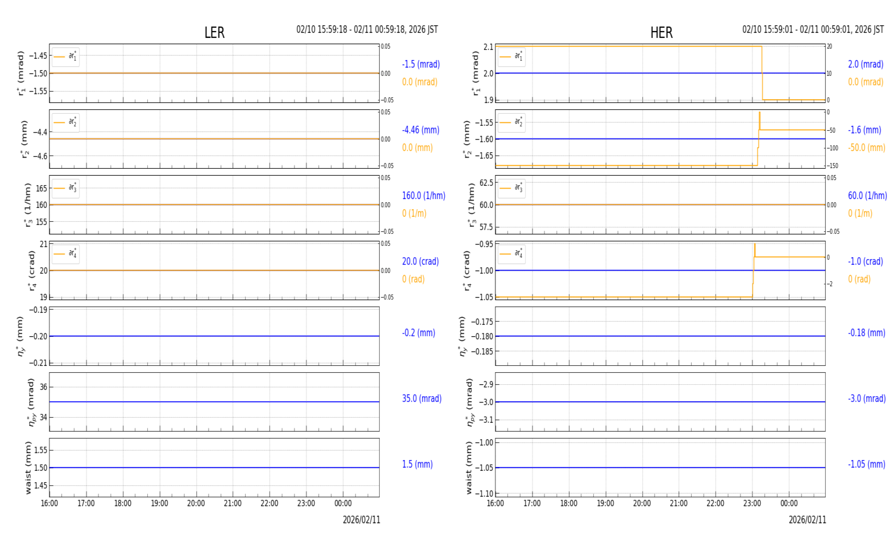Screen dimensions: 892x546
Task: Click the "60.0 (1/hm)" value
Action: click(x=867, y=196)
